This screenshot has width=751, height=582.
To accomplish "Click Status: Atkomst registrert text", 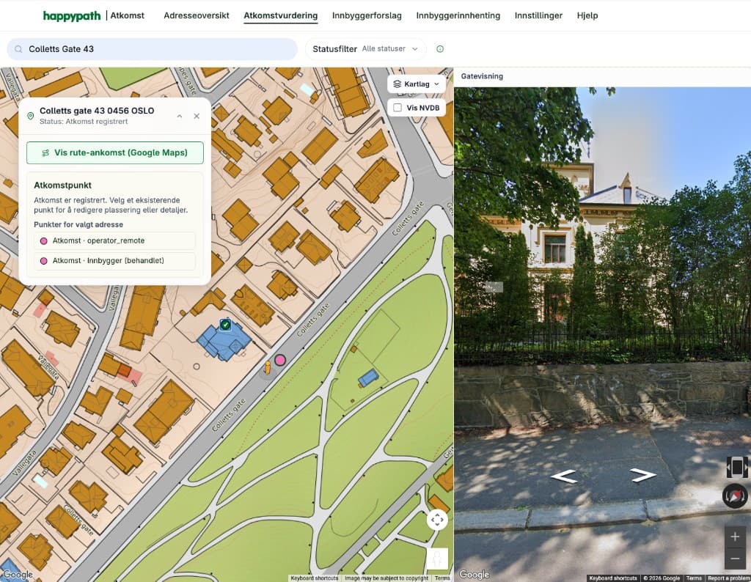I will pyautogui.click(x=84, y=122).
